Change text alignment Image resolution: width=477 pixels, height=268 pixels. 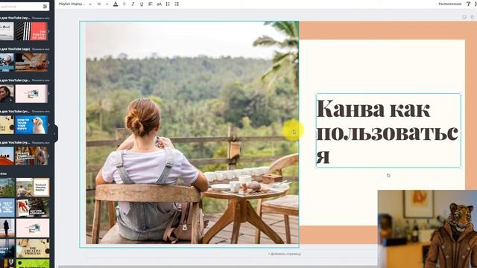[x=151, y=4]
